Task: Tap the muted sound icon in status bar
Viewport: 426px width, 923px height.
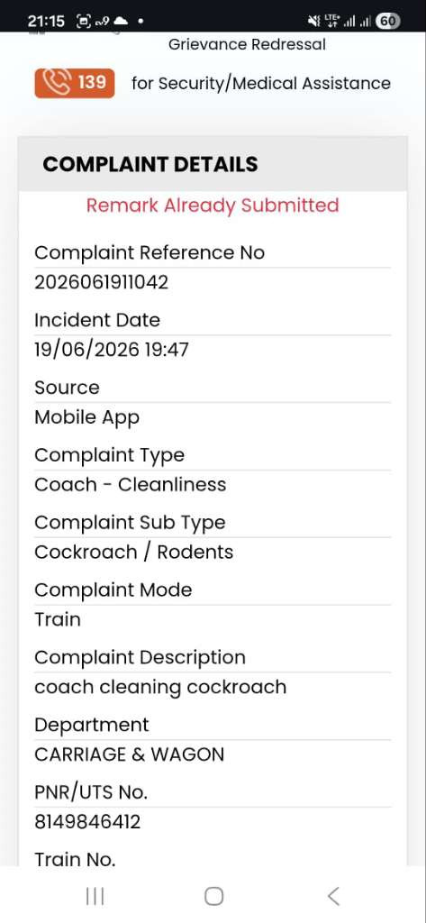Action: (x=313, y=22)
